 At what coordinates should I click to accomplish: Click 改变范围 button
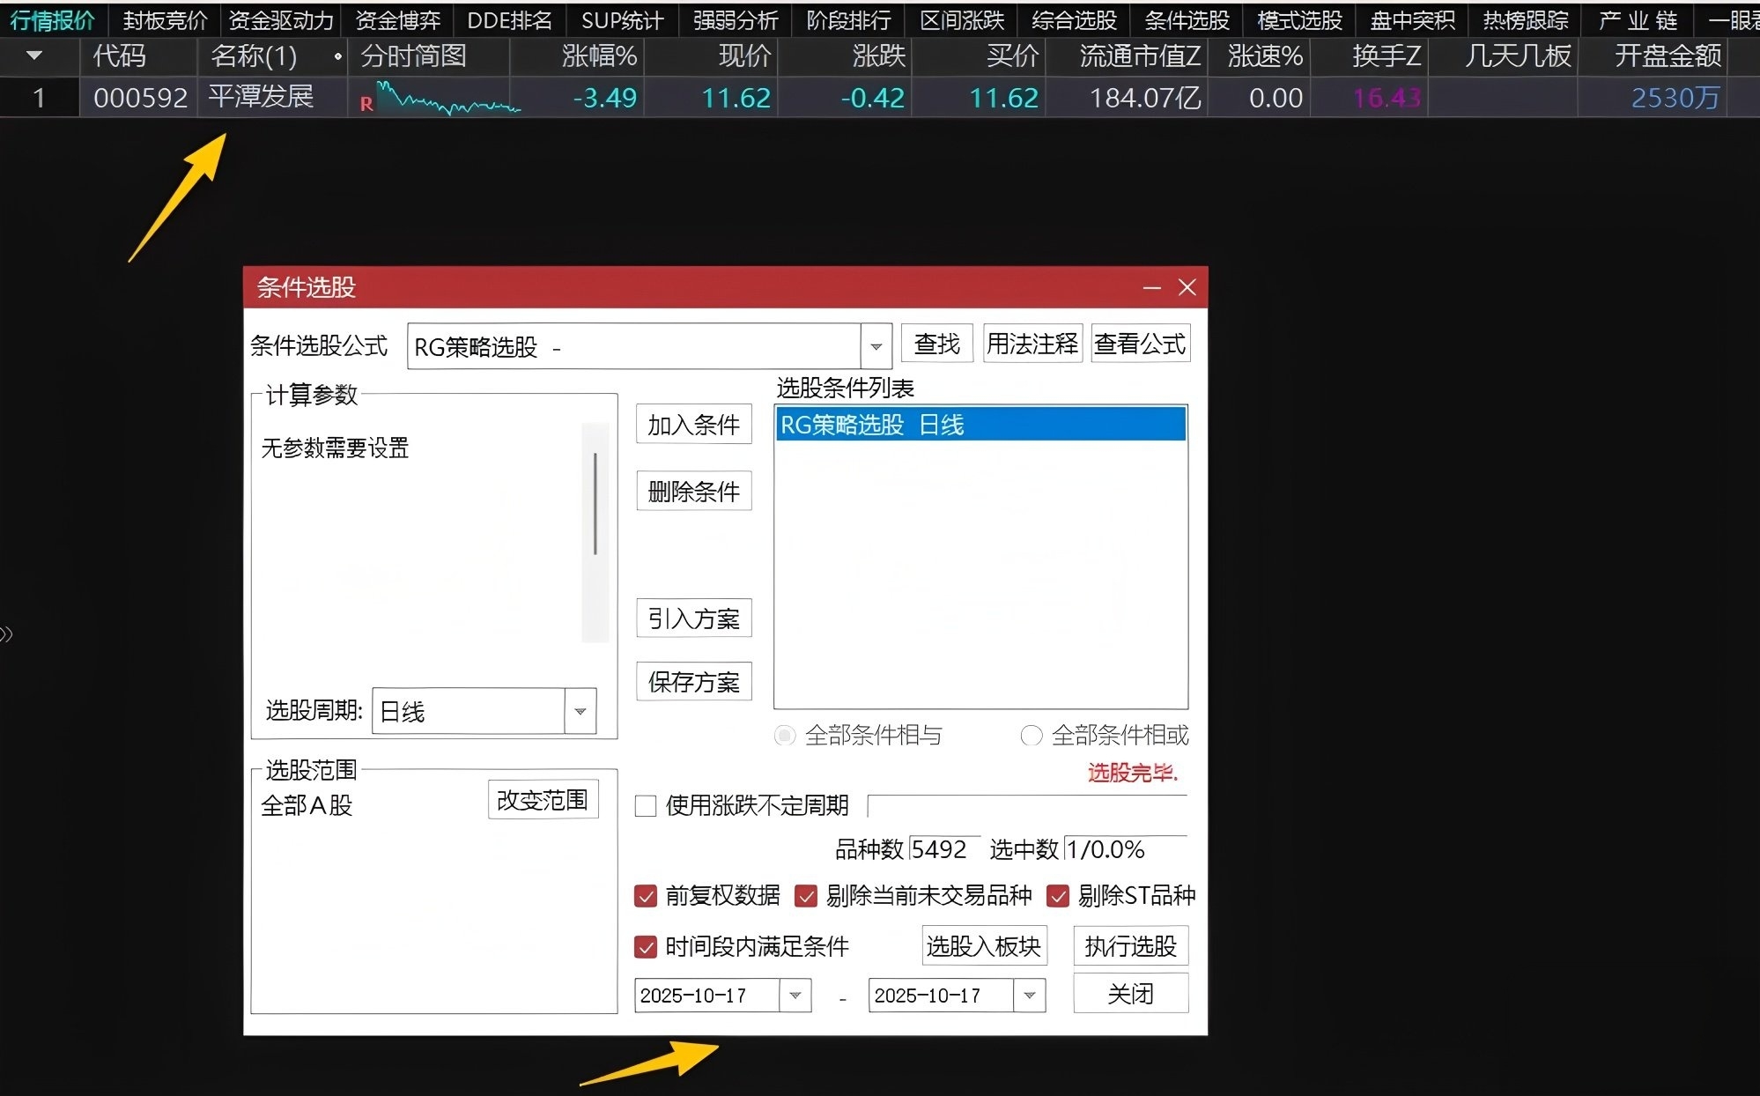pos(543,800)
